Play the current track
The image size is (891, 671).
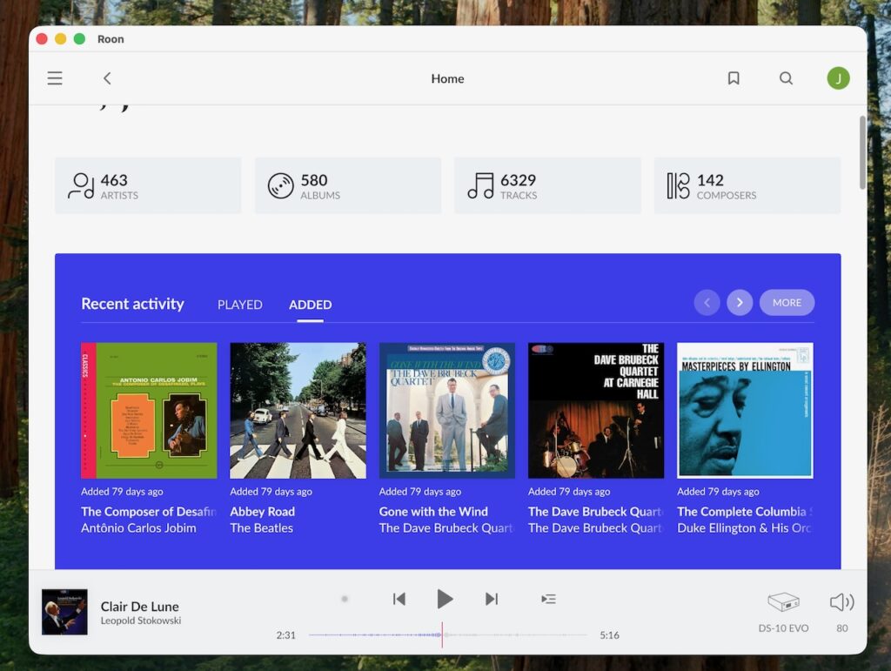445,599
